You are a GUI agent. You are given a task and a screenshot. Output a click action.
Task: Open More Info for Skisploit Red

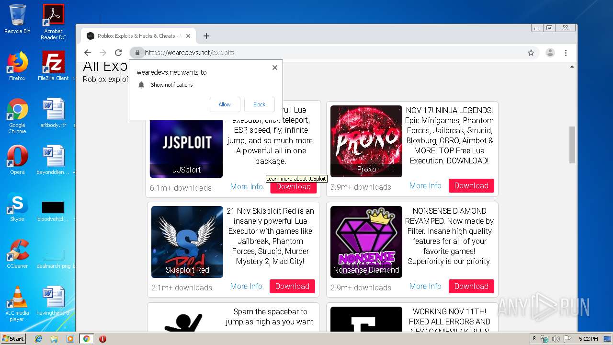click(246, 286)
